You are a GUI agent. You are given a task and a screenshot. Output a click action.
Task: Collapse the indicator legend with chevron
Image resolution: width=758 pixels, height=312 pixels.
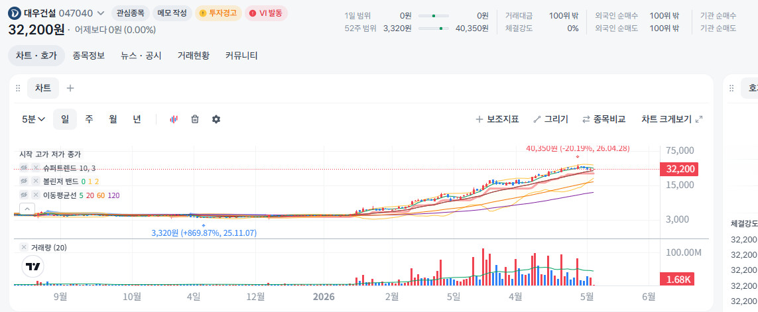(27, 209)
